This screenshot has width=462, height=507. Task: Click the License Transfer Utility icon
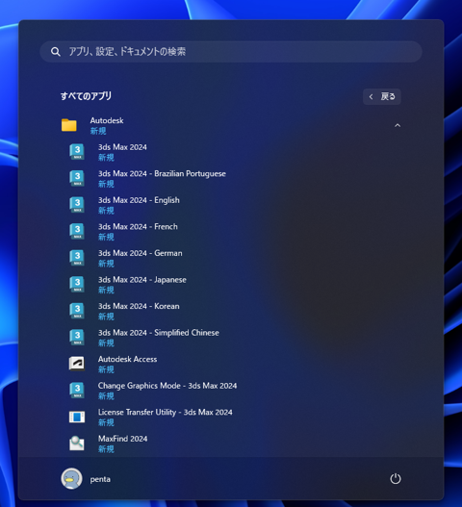(77, 417)
